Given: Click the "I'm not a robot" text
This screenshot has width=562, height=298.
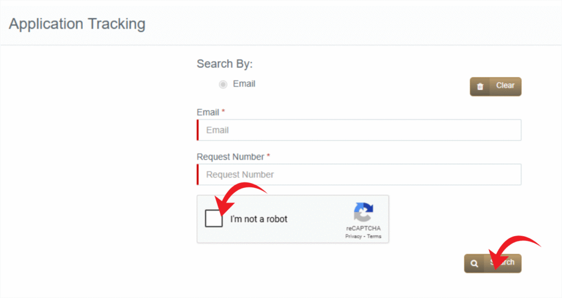Looking at the screenshot, I should tap(259, 219).
